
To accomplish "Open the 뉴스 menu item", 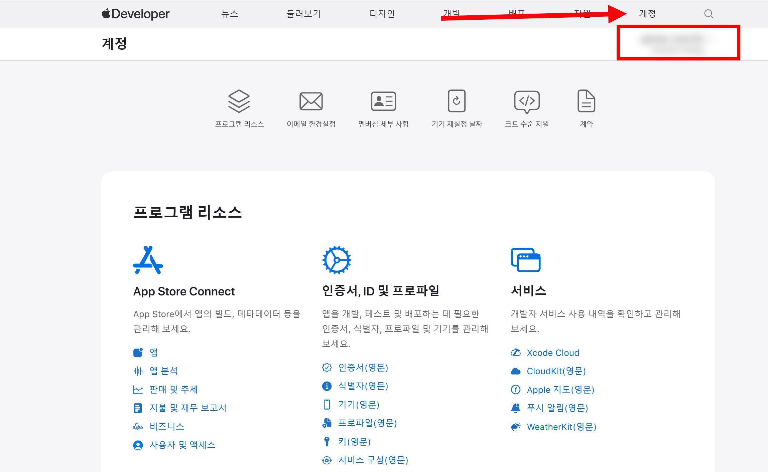I will tap(230, 14).
